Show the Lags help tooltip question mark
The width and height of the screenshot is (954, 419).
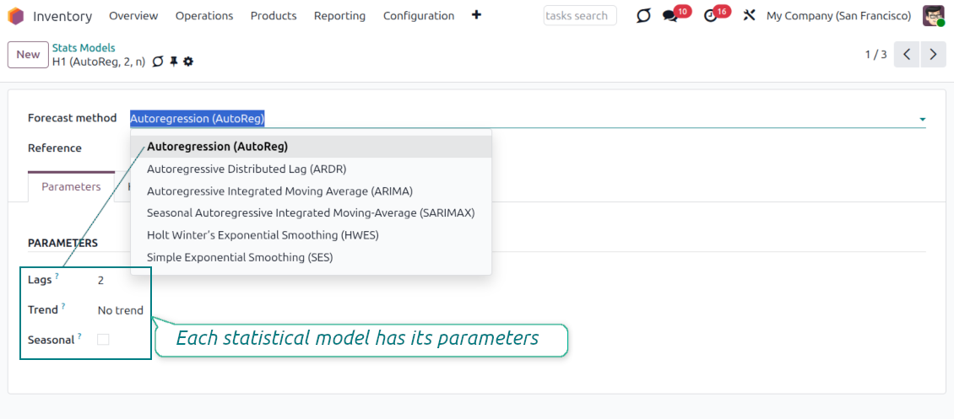click(57, 277)
